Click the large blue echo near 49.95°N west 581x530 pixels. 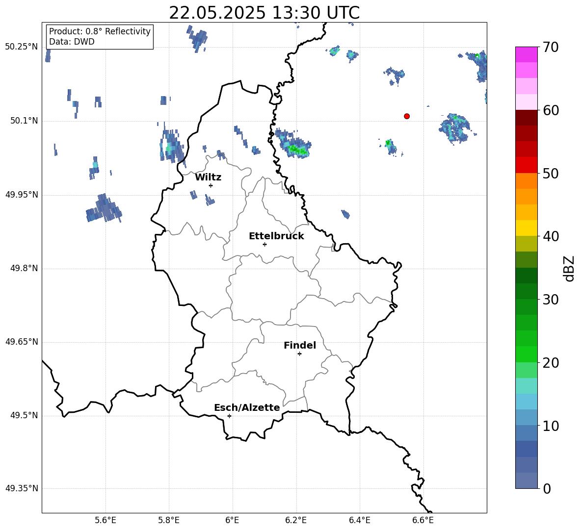pyautogui.click(x=104, y=209)
